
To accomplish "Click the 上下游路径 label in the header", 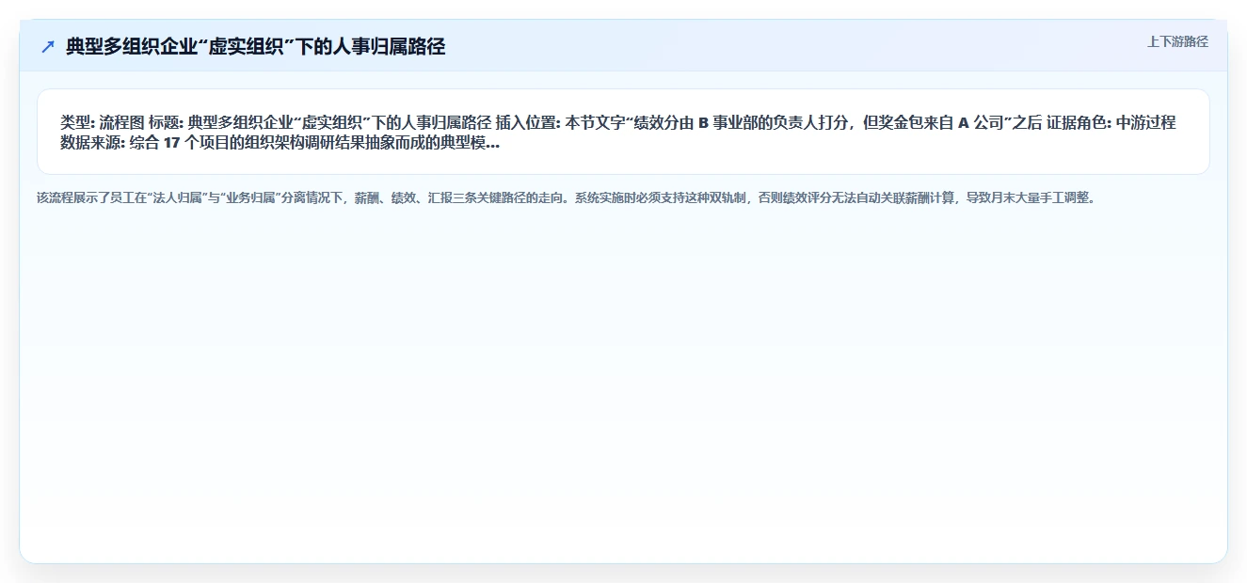I will coord(1177,41).
